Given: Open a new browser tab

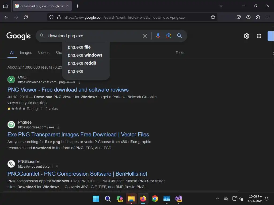Looking at the screenshot, I should [77, 6].
